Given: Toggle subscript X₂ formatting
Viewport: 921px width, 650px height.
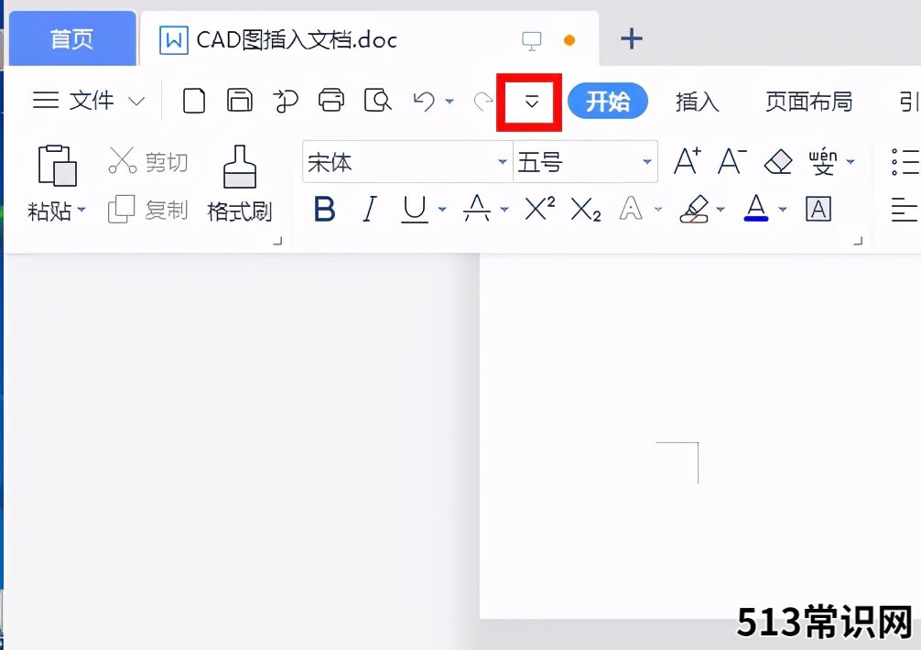Looking at the screenshot, I should (586, 210).
